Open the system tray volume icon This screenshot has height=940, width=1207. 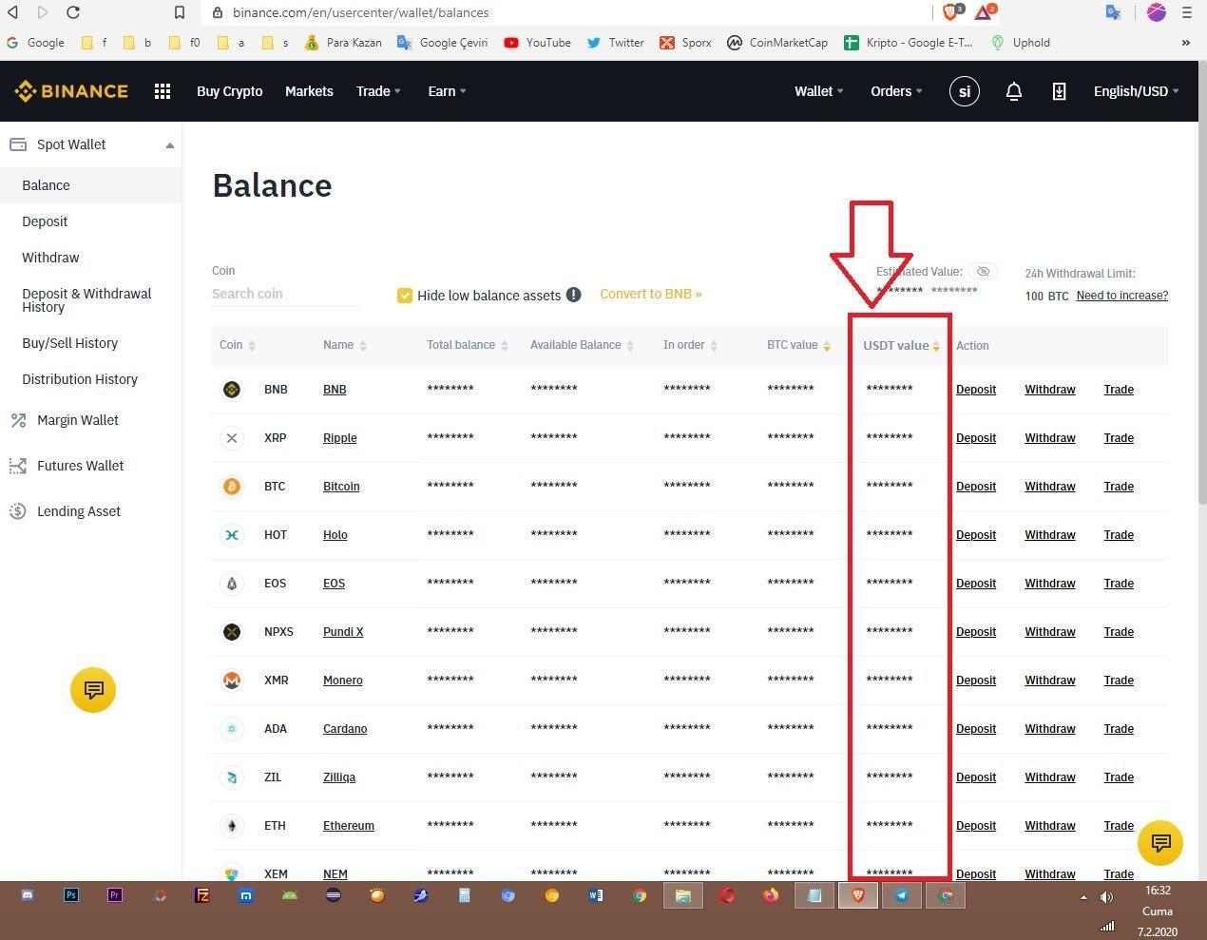(x=1106, y=896)
